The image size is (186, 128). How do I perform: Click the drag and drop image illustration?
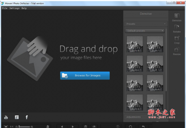30,58
